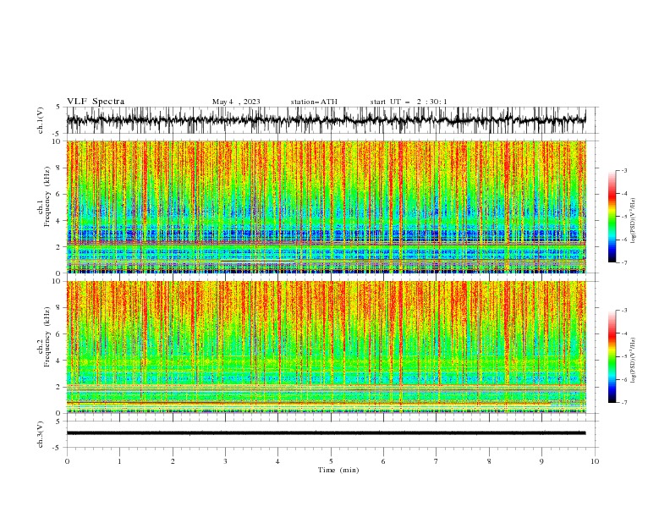Click the ch.1 color bar 'log(PSD)(V²/Hz)' label

click(633, 221)
